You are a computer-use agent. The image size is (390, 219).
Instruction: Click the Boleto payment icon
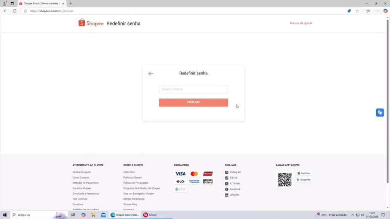click(x=208, y=181)
